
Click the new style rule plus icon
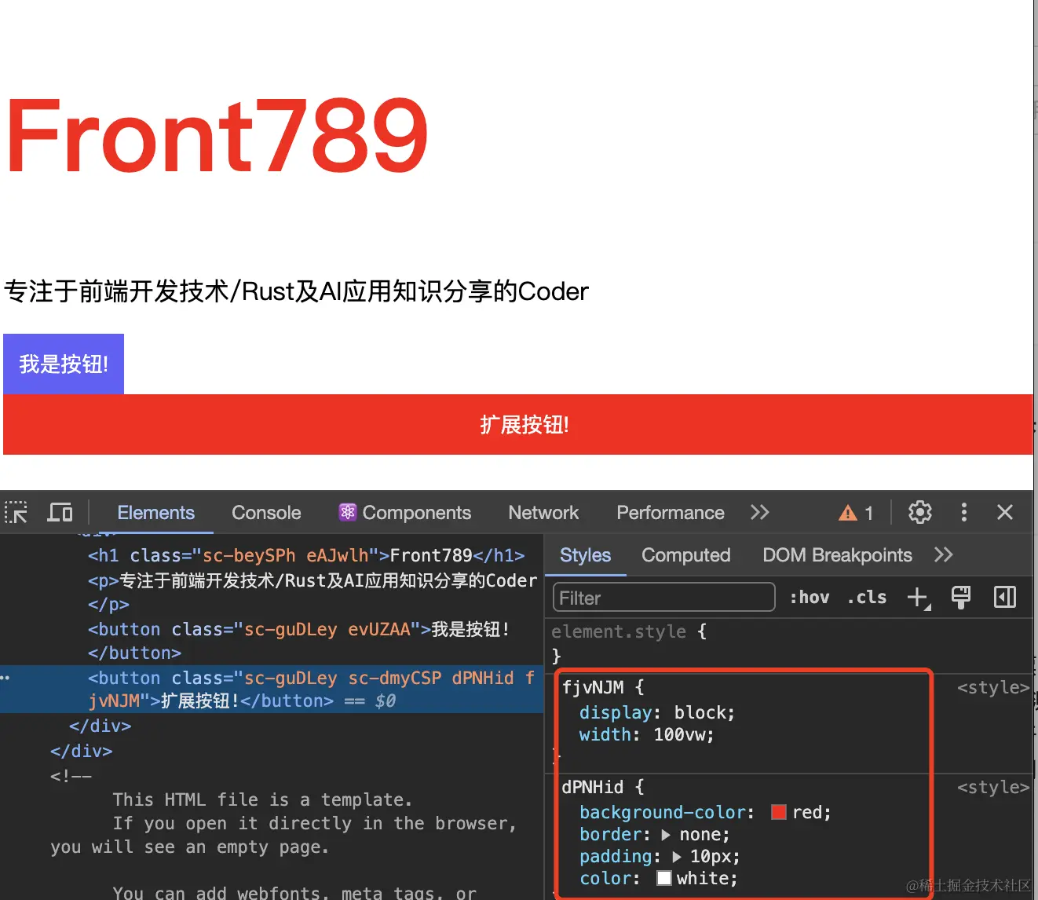click(x=918, y=598)
